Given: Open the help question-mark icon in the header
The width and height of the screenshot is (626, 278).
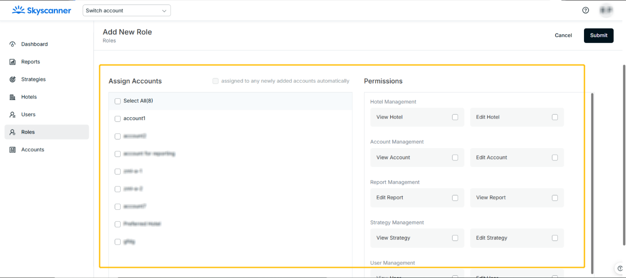Looking at the screenshot, I should pyautogui.click(x=586, y=10).
